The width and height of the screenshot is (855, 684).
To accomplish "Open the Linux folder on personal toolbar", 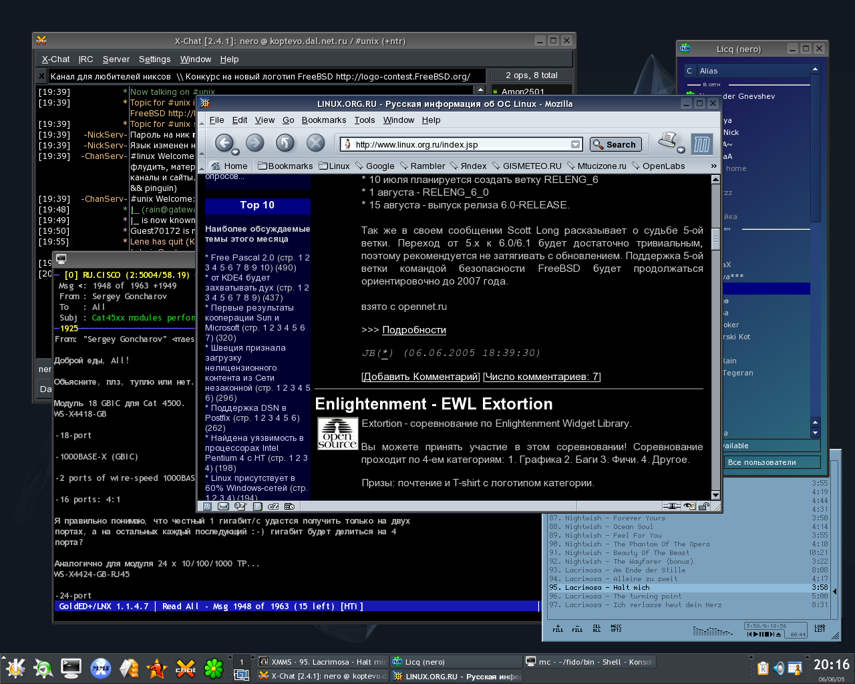I will tap(334, 166).
